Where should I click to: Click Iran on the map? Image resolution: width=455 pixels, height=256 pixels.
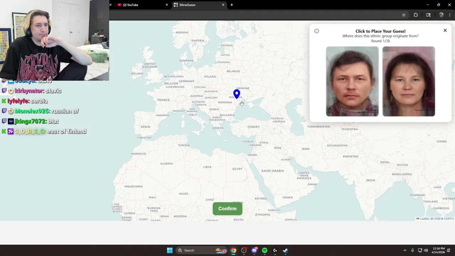[x=305, y=149]
